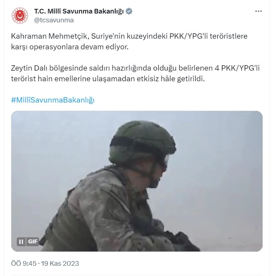The width and height of the screenshot is (276, 276).
Task: Pause the GIF with the pause button
Action: pyautogui.click(x=21, y=242)
